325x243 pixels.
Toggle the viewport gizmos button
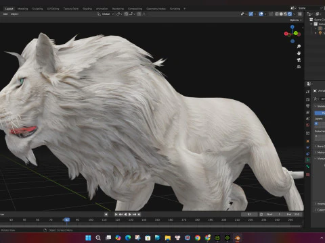click(251, 14)
